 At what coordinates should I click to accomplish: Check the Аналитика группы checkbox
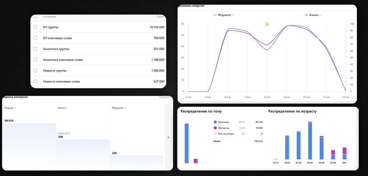point(36,49)
